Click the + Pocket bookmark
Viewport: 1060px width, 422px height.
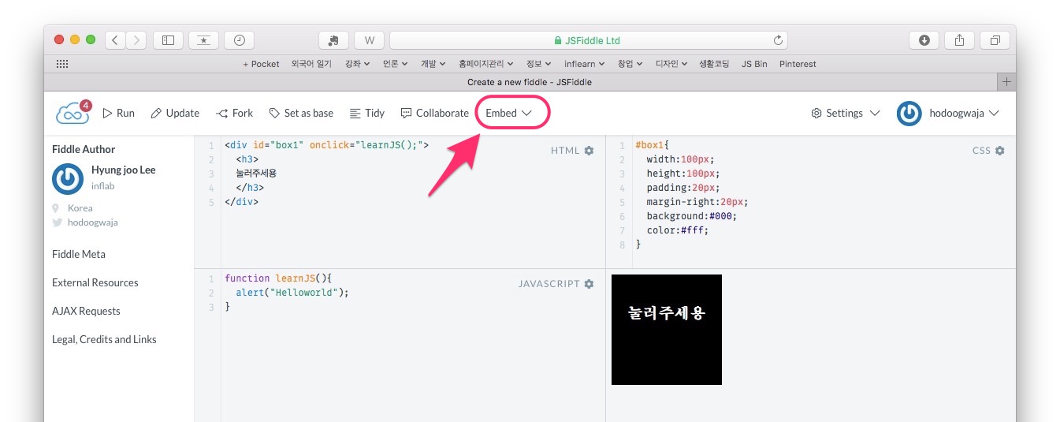pyautogui.click(x=261, y=64)
